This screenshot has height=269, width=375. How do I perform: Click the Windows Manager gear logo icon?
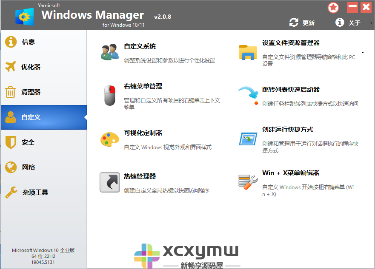tap(24, 17)
